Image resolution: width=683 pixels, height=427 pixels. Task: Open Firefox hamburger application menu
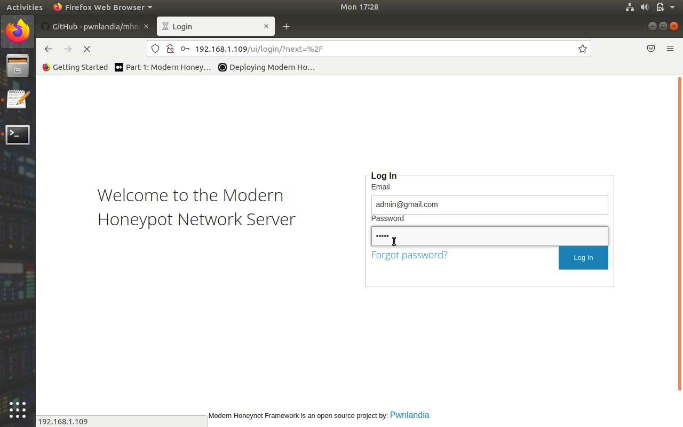coord(670,49)
